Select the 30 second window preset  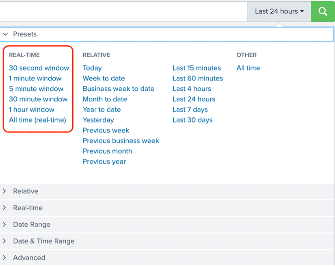pyautogui.click(x=39, y=68)
